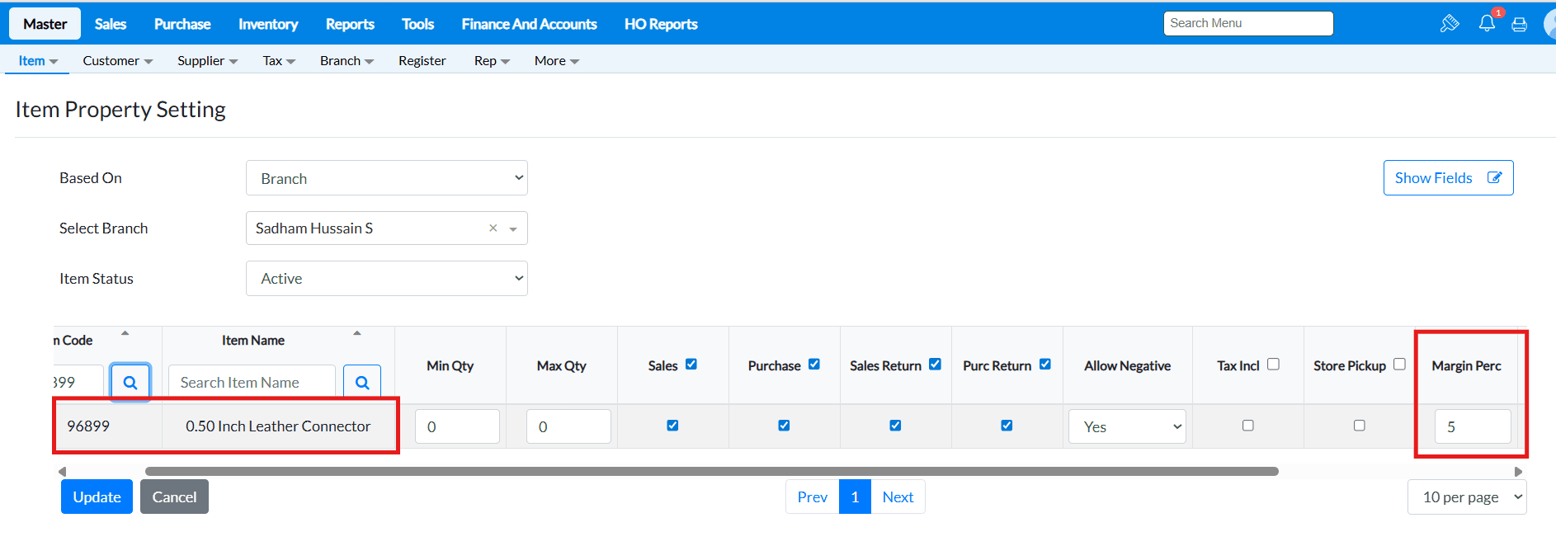Open the Allow Negative dropdown for the item

click(x=1127, y=426)
